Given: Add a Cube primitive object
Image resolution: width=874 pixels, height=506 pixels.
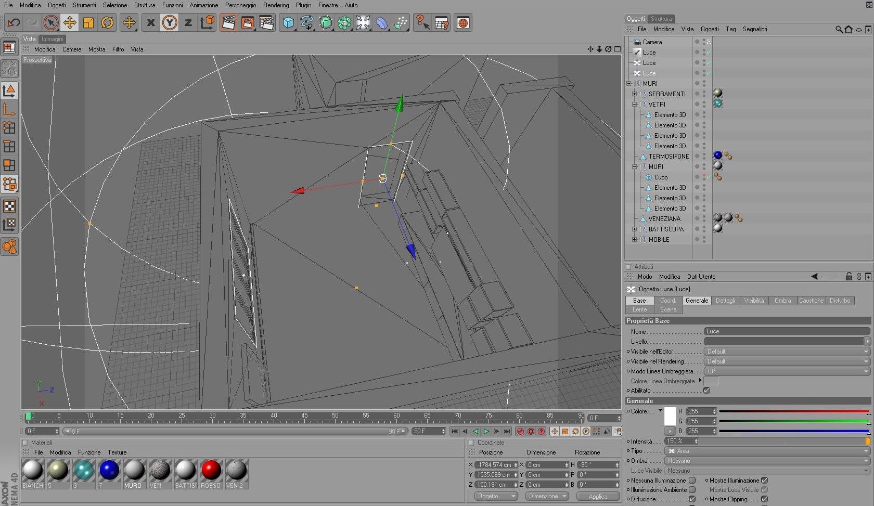Looking at the screenshot, I should coord(288,22).
